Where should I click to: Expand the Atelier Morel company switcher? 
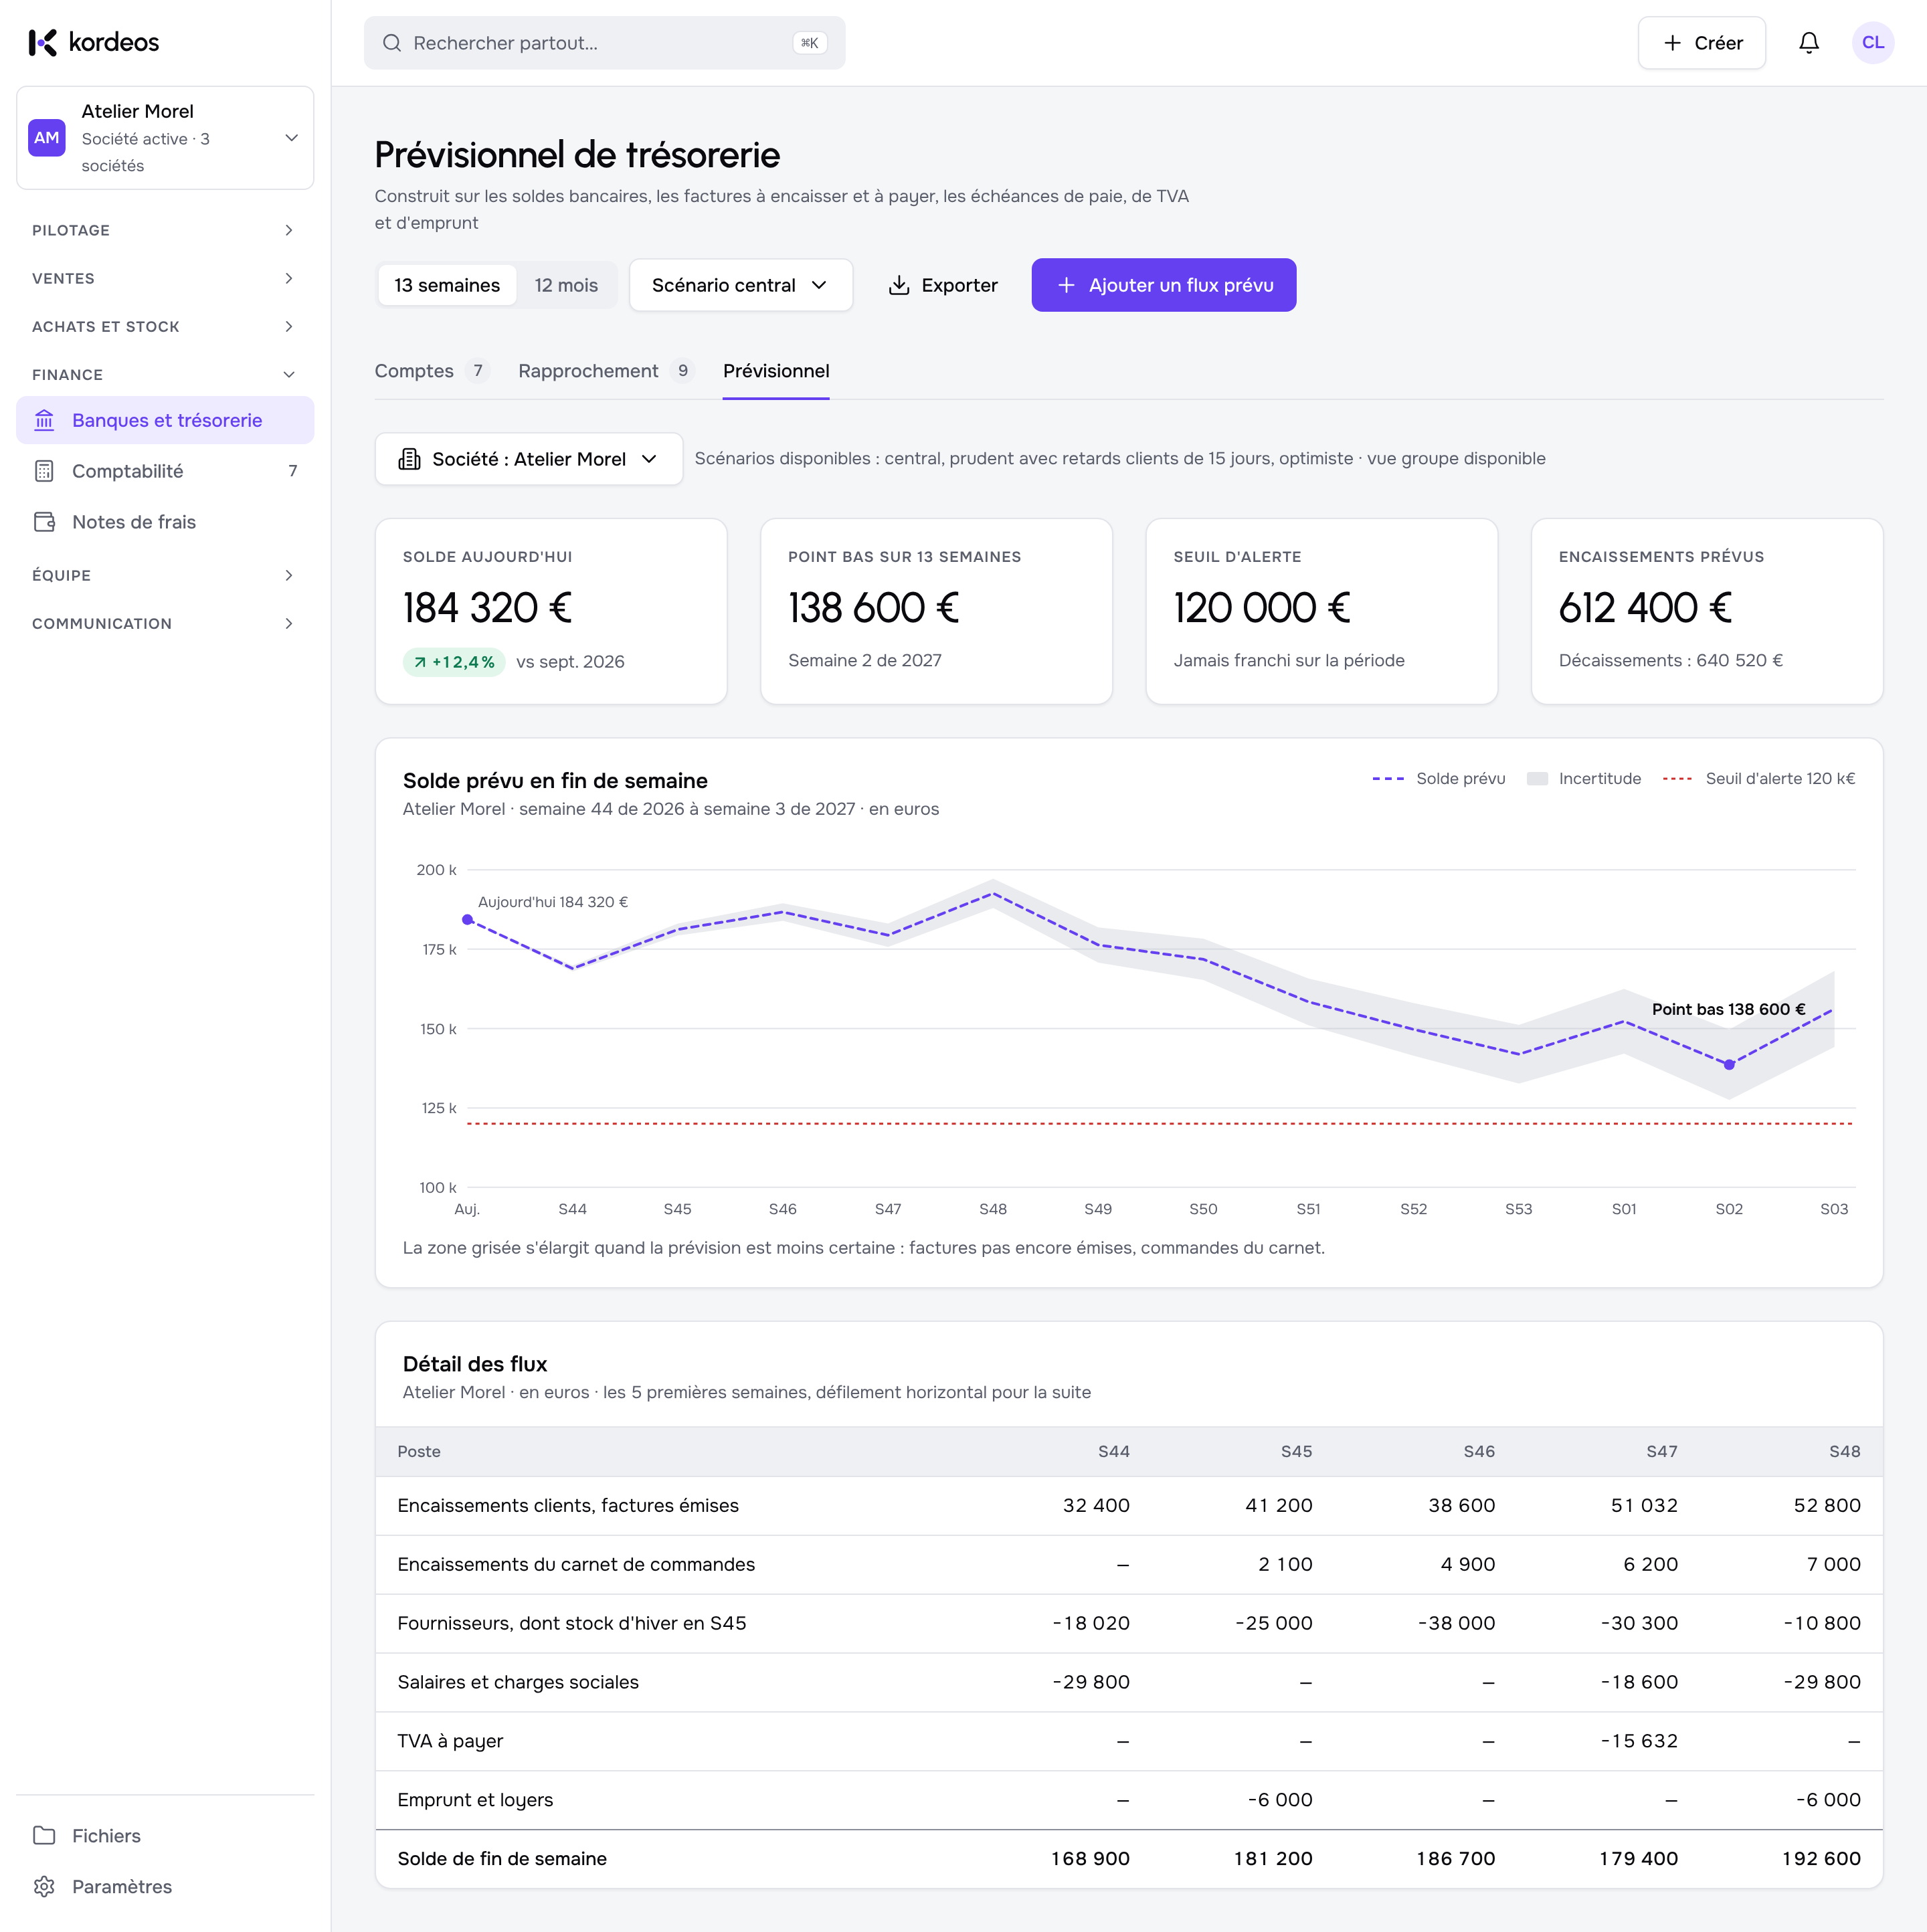165,138
